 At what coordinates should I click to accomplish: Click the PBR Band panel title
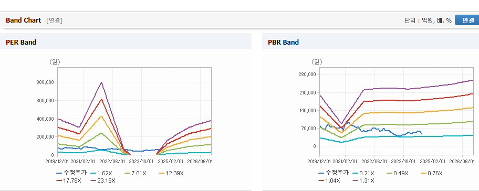[283, 42]
